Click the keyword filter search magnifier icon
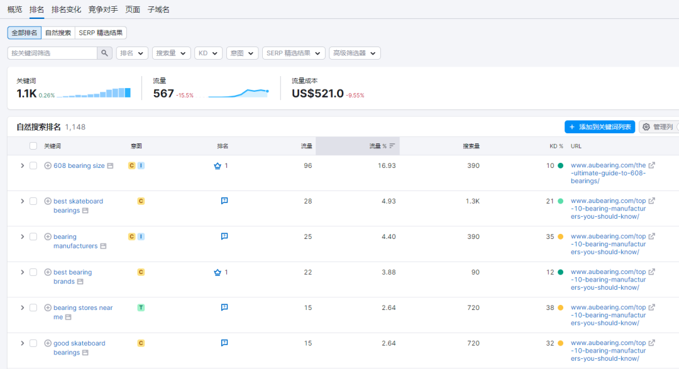 [x=104, y=53]
